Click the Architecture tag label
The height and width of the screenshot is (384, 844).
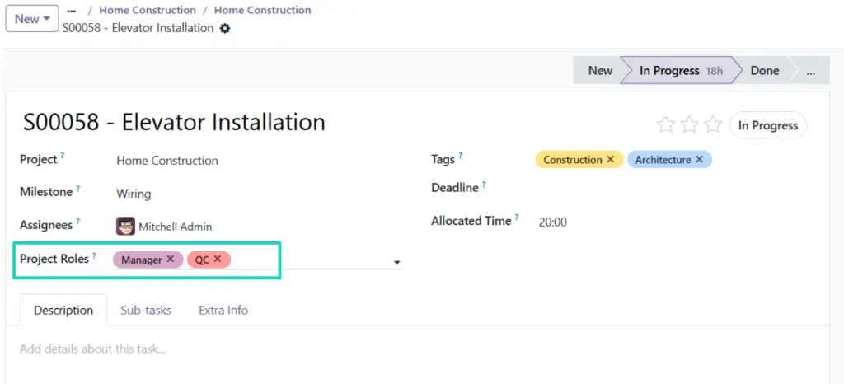click(x=663, y=160)
